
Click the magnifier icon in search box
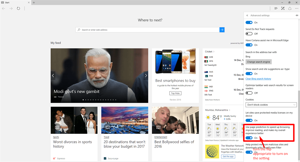point(79,30)
